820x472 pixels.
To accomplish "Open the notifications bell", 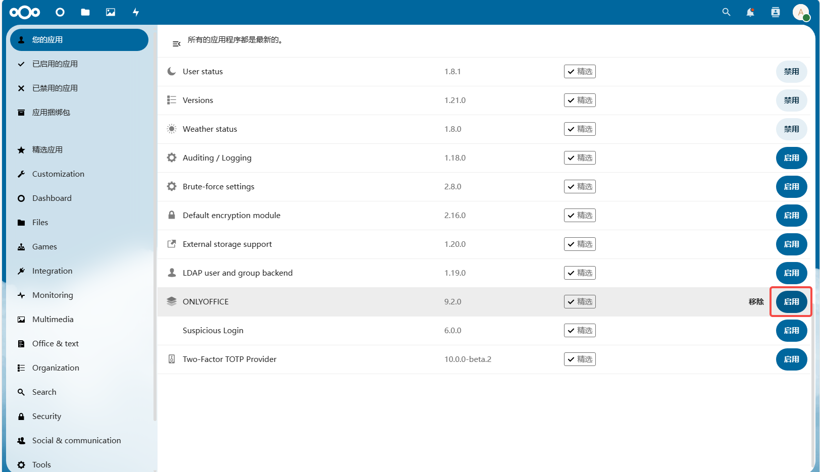I will click(750, 12).
